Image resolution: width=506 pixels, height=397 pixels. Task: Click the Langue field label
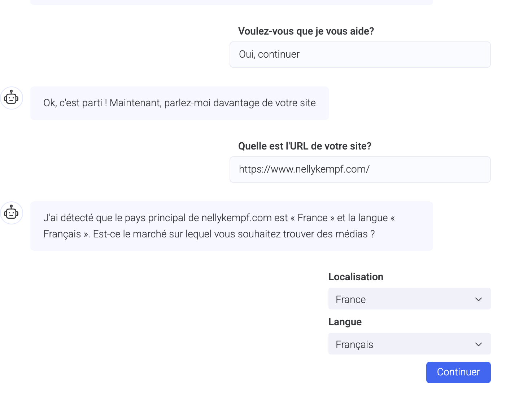(x=345, y=322)
